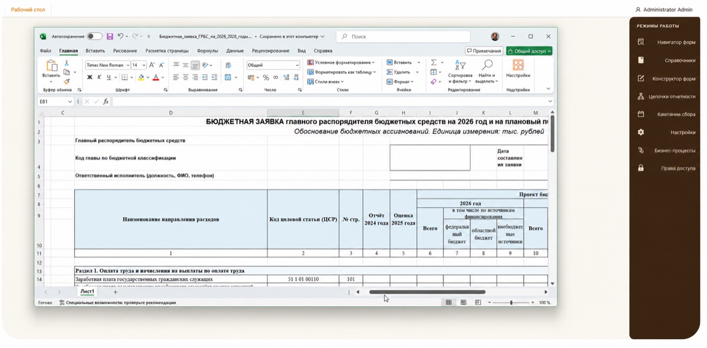Switch to Page Break Preview in status bar

(478, 303)
